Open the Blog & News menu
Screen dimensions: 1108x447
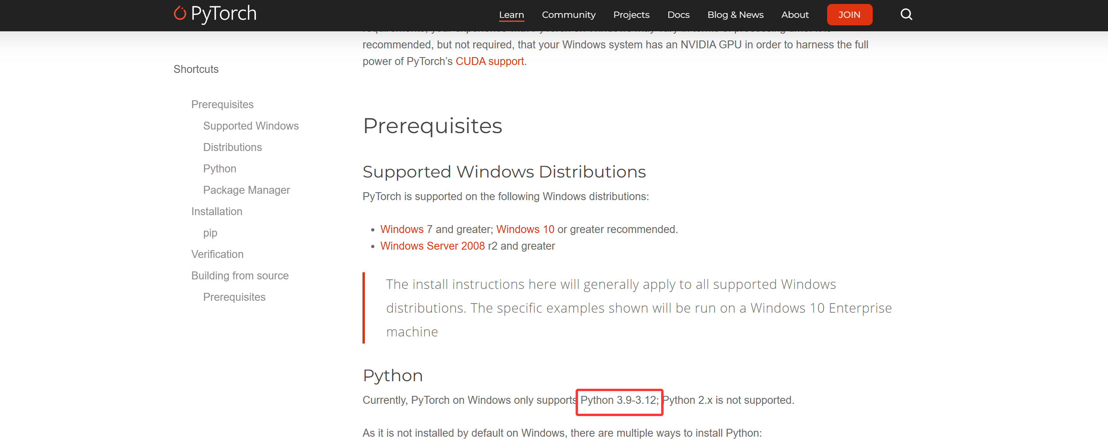point(735,15)
